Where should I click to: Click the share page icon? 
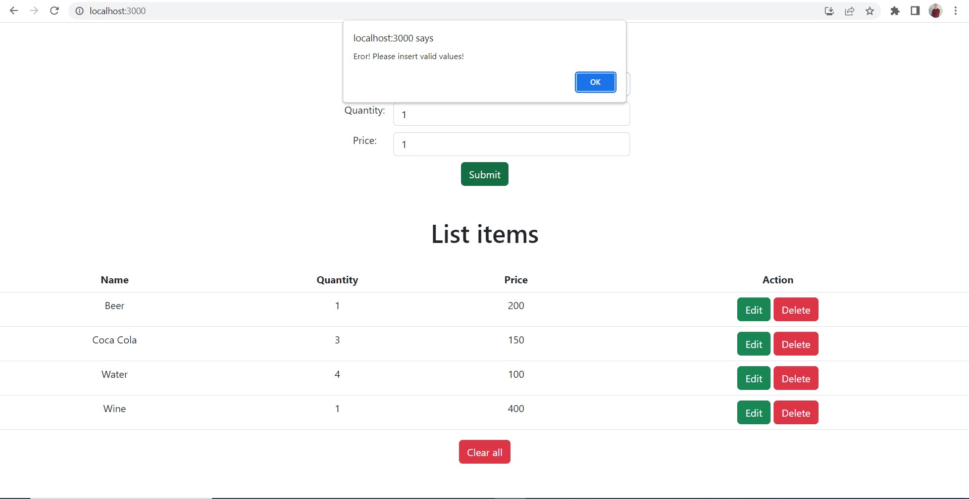(x=849, y=11)
